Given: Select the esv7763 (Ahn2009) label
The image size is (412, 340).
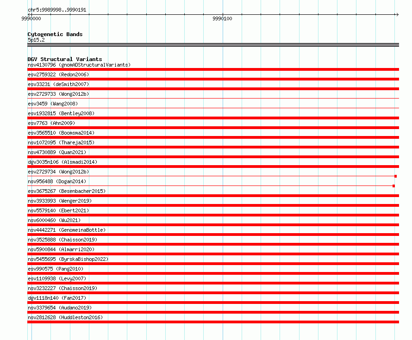Looking at the screenshot, I should pyautogui.click(x=51, y=123).
